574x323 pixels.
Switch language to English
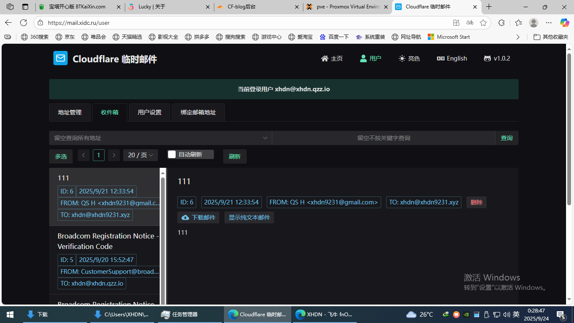(x=452, y=58)
